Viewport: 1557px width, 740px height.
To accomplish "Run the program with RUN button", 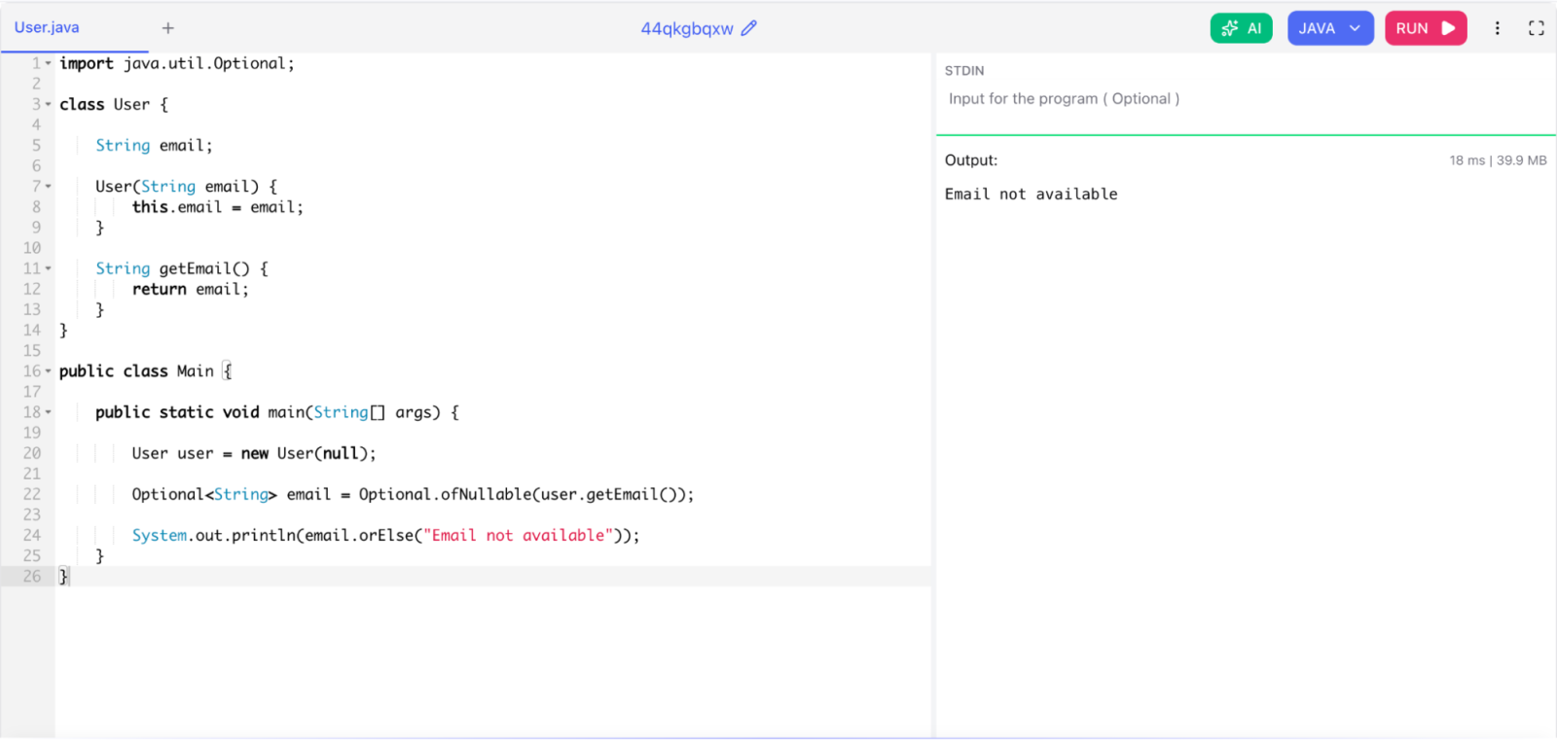I will point(1426,28).
